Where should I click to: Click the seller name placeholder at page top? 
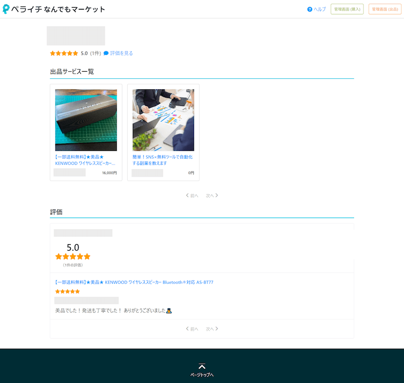pyautogui.click(x=76, y=36)
